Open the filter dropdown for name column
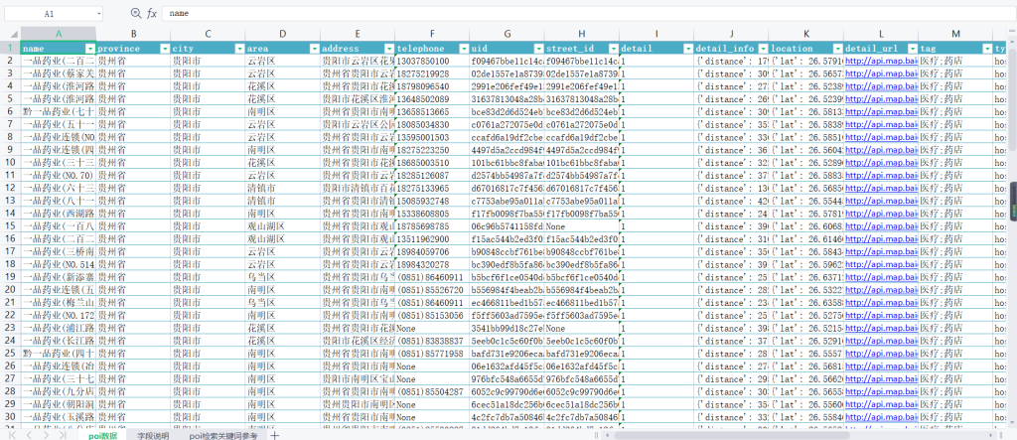The image size is (1017, 440). click(90, 49)
